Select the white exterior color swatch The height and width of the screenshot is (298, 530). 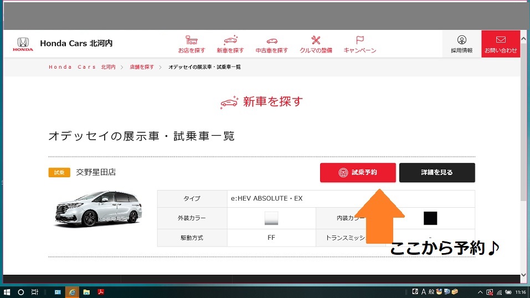point(271,218)
